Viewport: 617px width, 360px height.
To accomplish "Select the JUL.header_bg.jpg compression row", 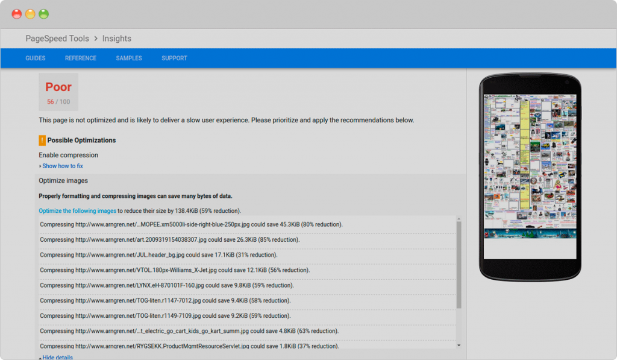I will click(x=247, y=255).
